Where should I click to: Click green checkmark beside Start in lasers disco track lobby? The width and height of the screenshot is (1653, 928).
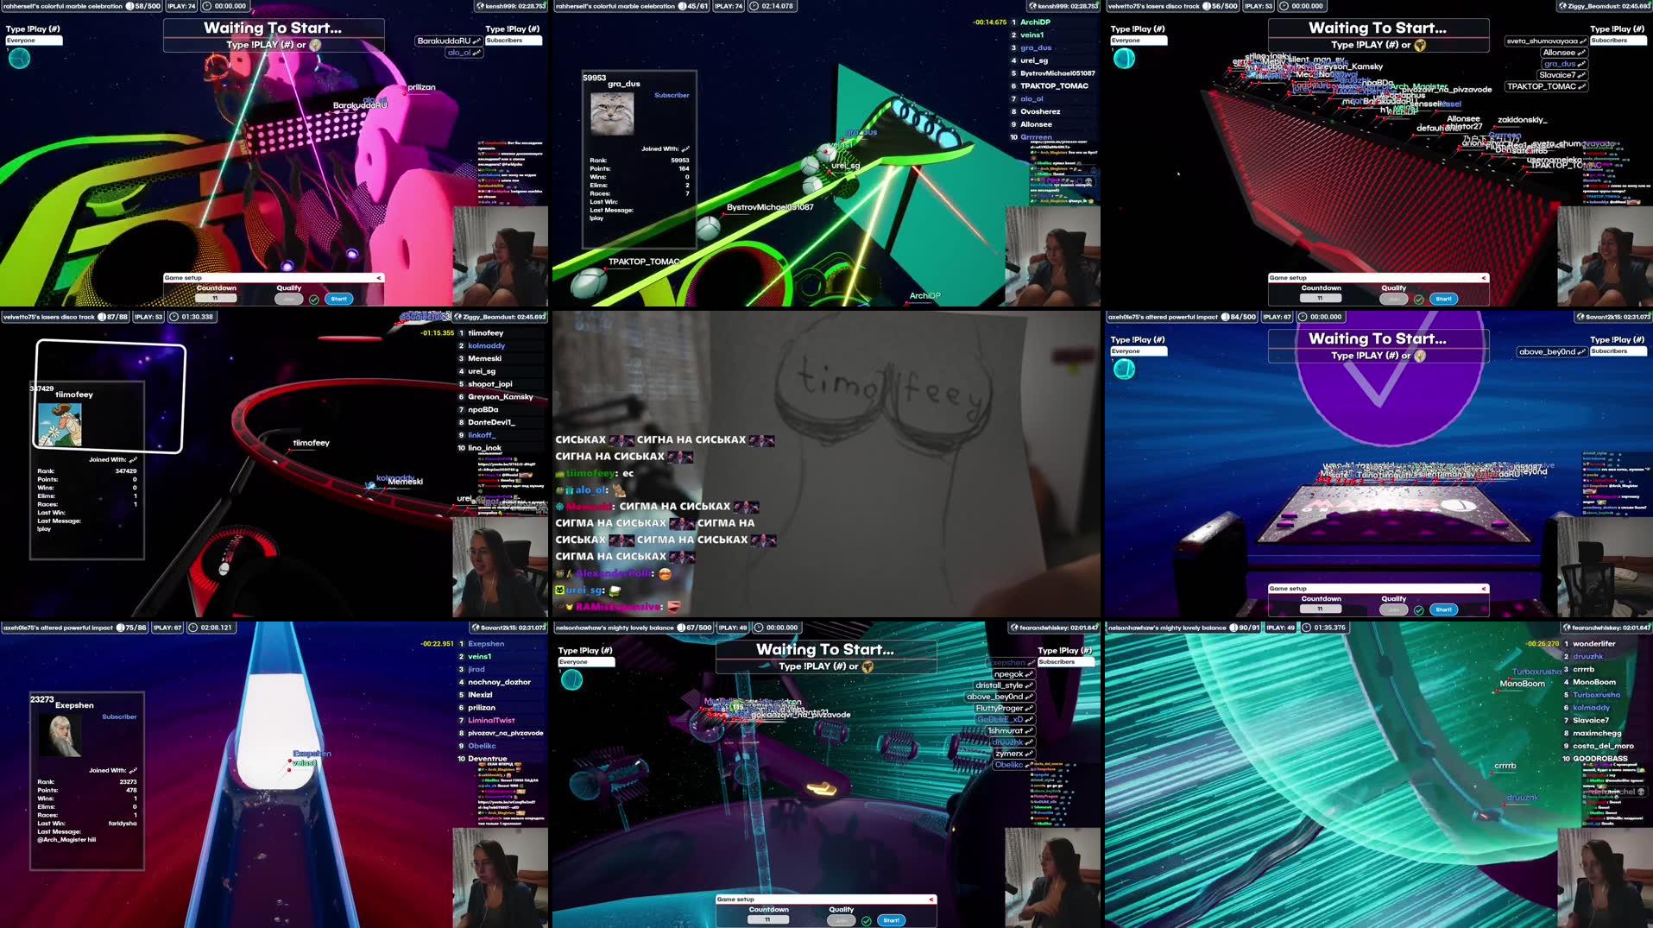(1419, 300)
